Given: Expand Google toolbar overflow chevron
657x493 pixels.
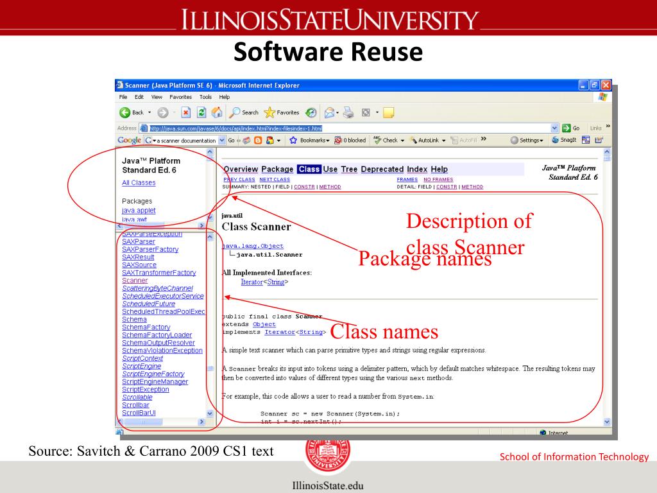Looking at the screenshot, I should (x=484, y=139).
